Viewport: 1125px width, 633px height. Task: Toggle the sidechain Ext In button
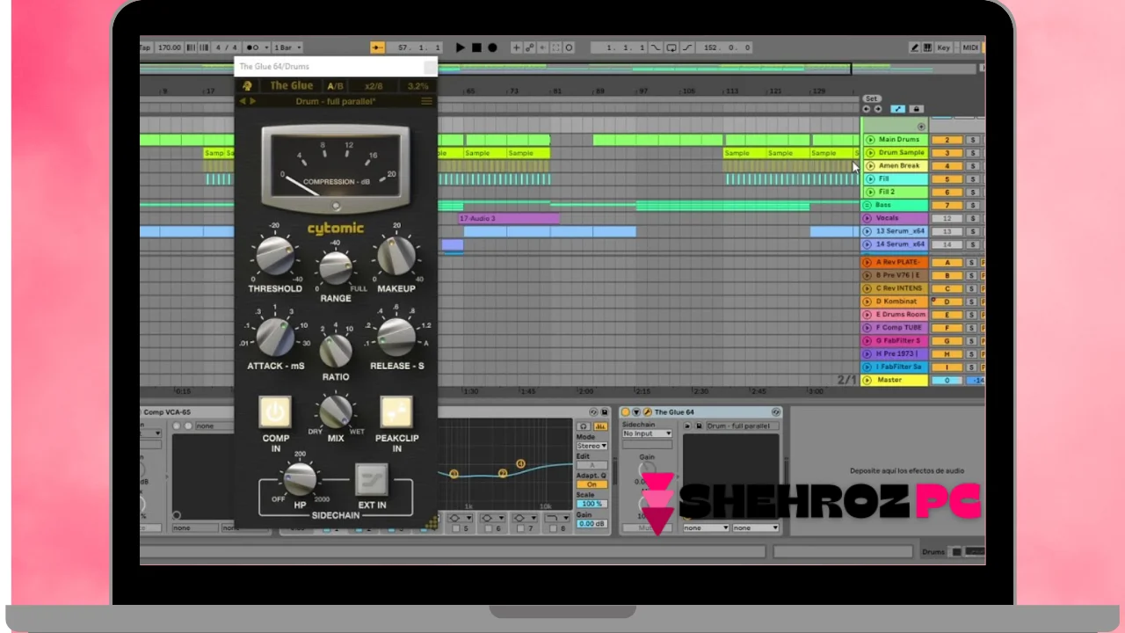(x=371, y=480)
